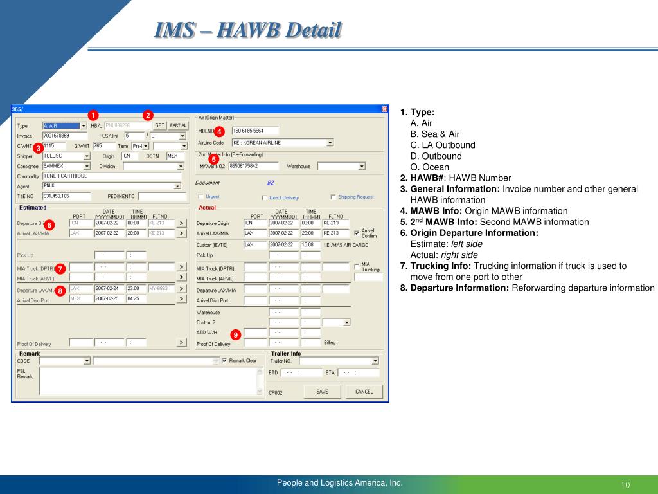Tick the Shipping Request checkbox

coord(333,197)
